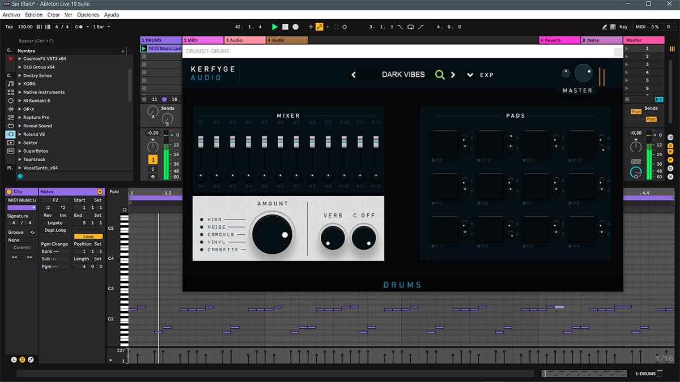Click the VERB knob in the plugin

(x=333, y=238)
